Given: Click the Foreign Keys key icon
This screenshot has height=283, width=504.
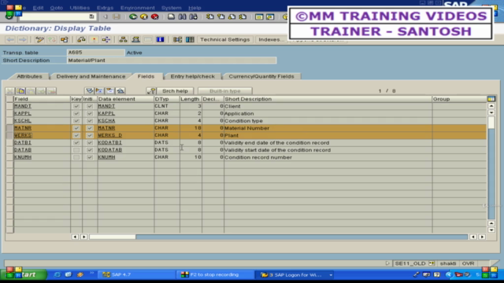Looking at the screenshot, I should (x=150, y=91).
